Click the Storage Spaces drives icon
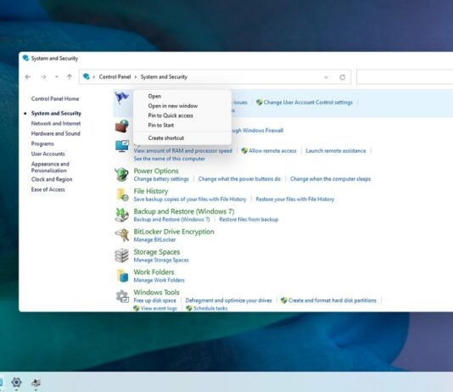The image size is (453, 392). [121, 255]
